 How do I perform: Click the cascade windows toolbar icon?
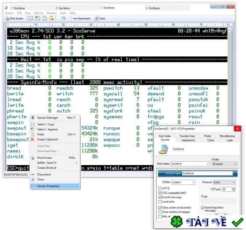(x=63, y=18)
